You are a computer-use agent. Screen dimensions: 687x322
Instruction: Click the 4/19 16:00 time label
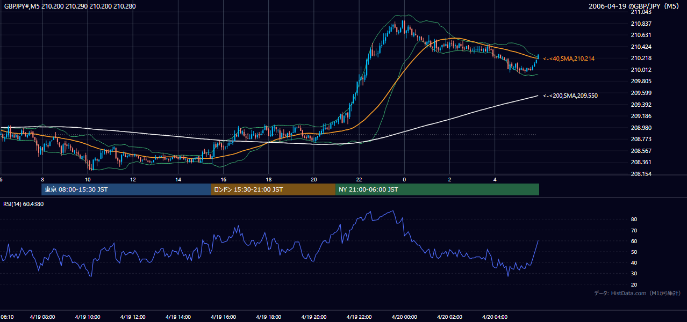(x=223, y=317)
